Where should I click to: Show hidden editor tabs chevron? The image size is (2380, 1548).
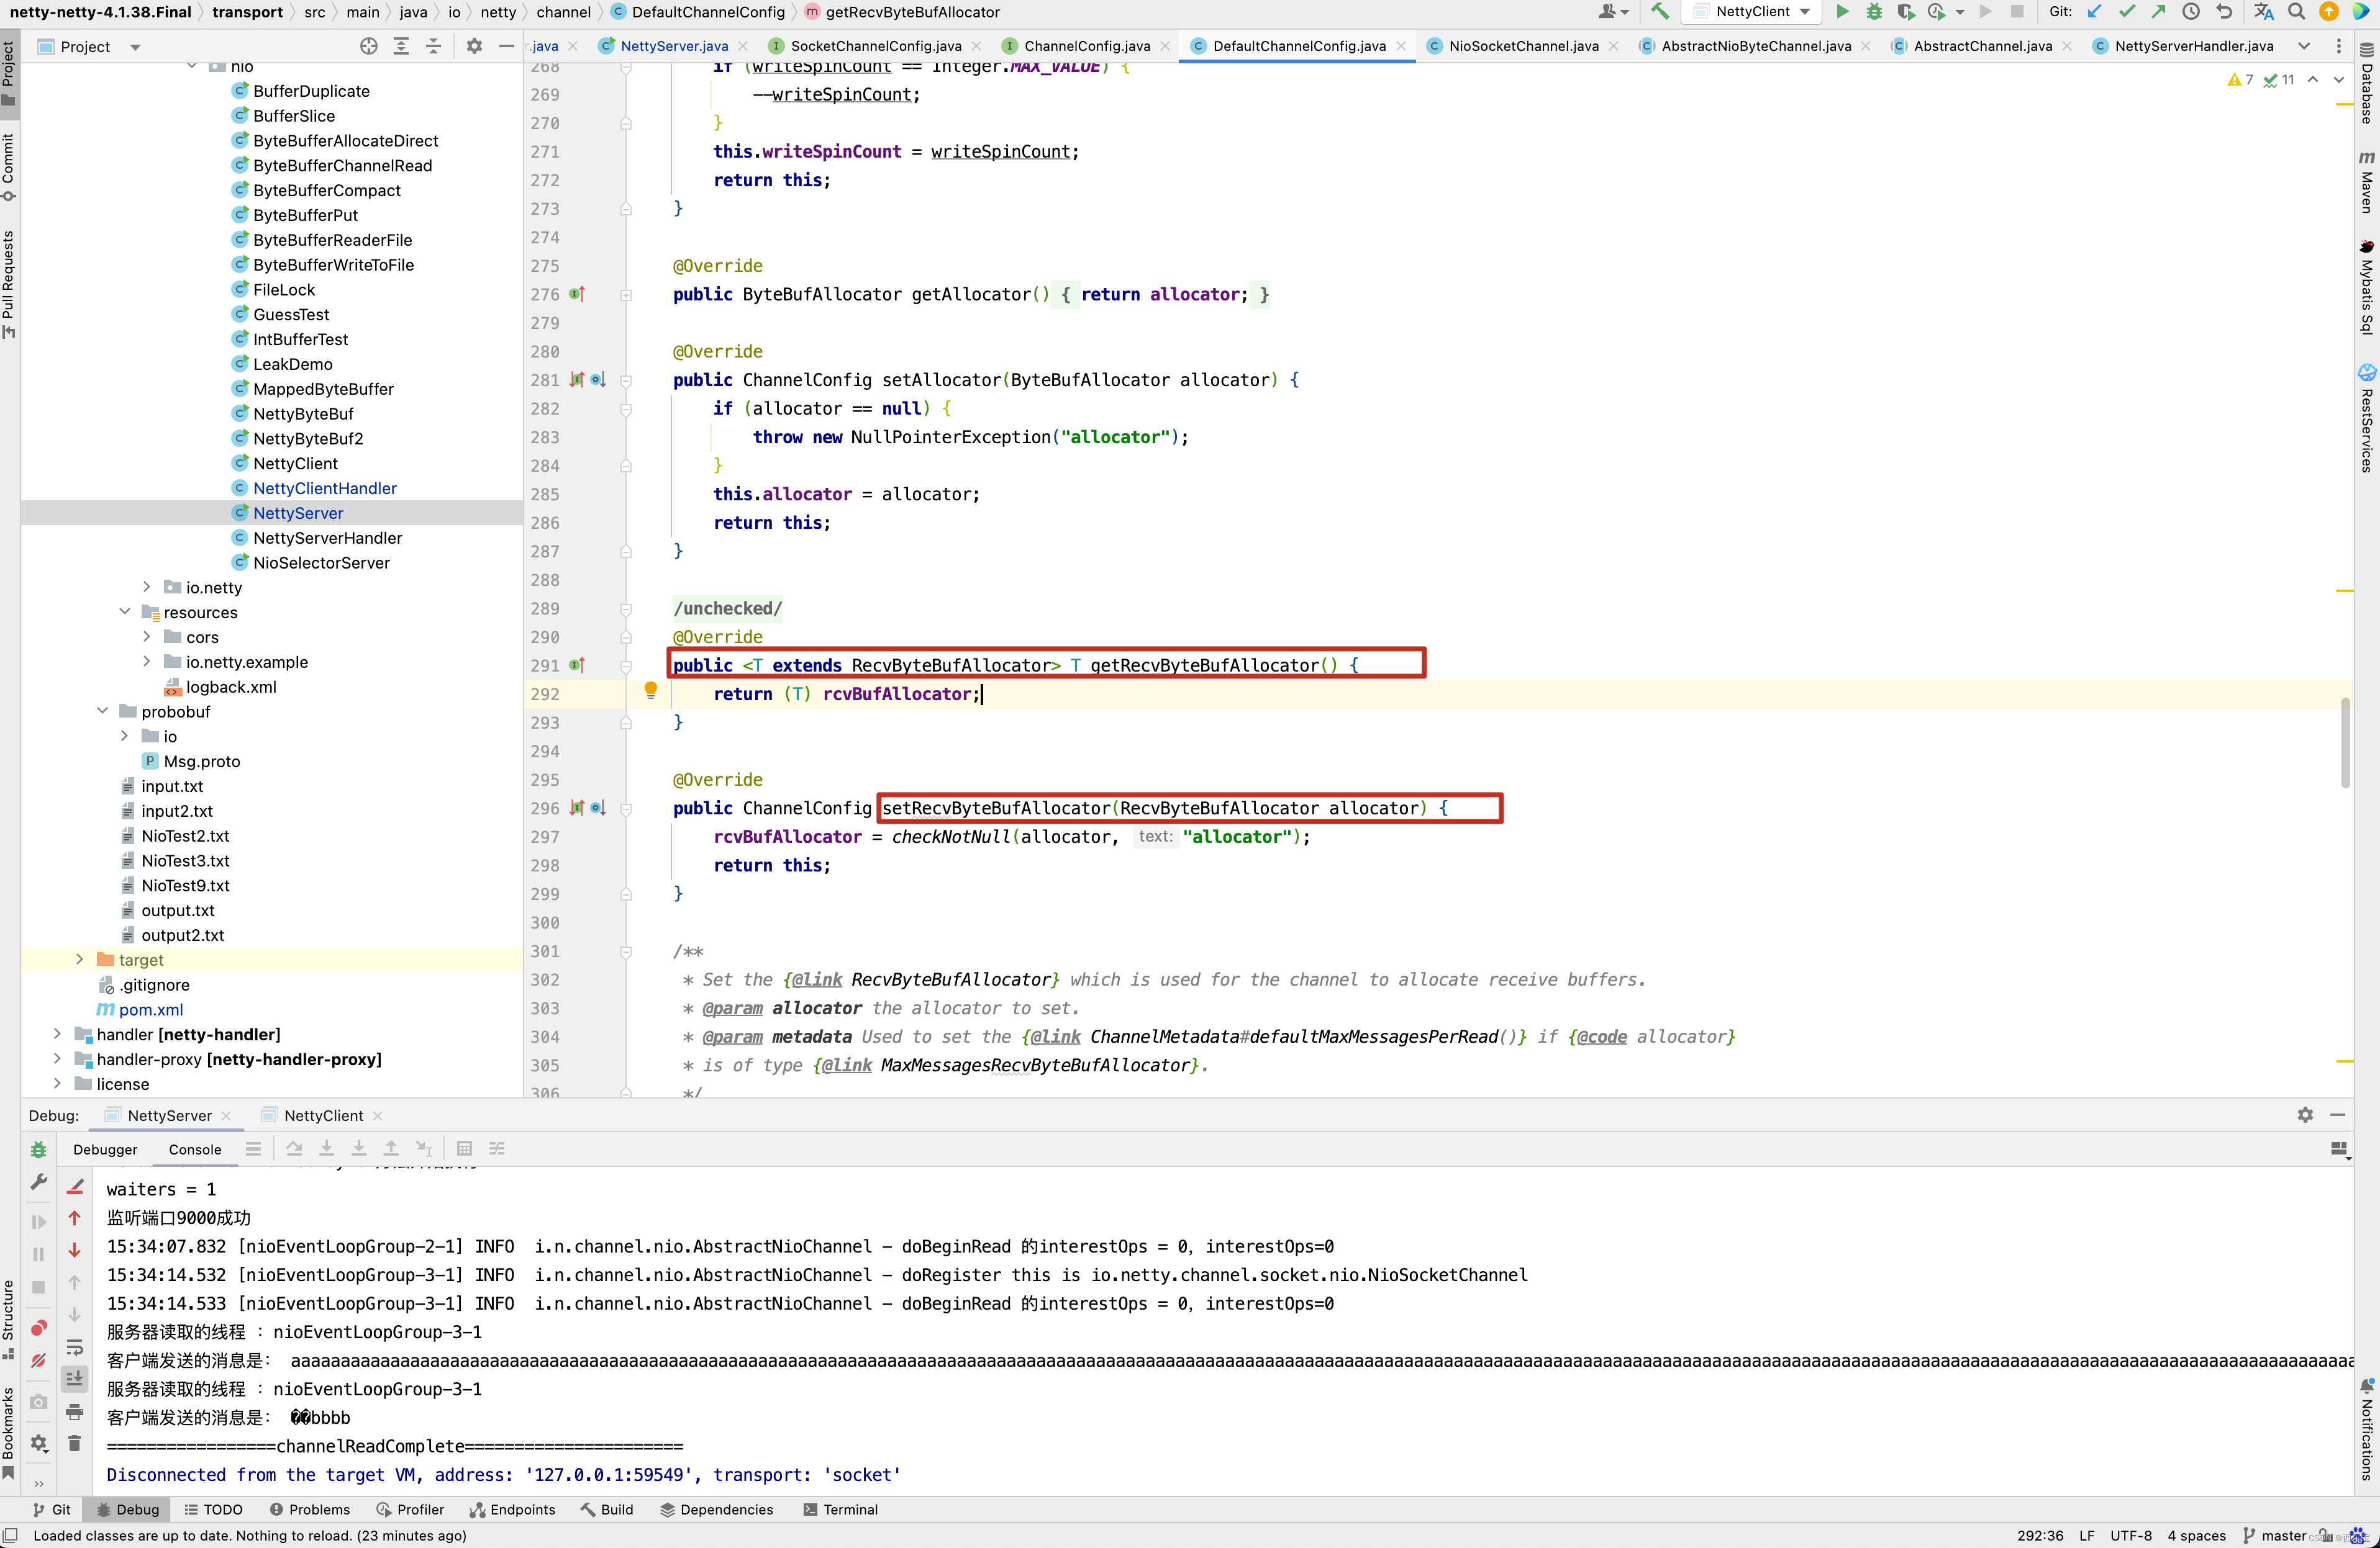pos(2304,46)
